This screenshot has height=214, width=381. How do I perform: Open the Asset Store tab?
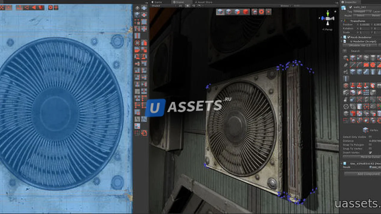point(204,2)
